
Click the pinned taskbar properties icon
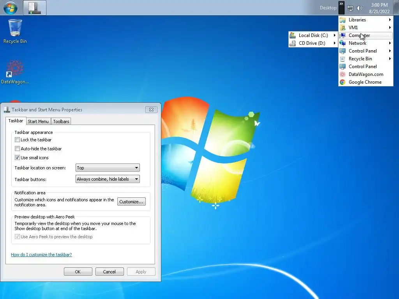(35, 8)
